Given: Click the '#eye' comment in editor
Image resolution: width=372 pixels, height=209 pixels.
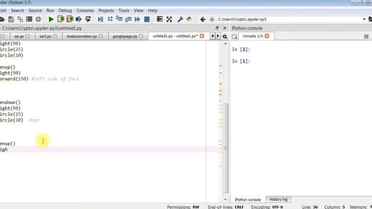Looking at the screenshot, I should tap(34, 120).
